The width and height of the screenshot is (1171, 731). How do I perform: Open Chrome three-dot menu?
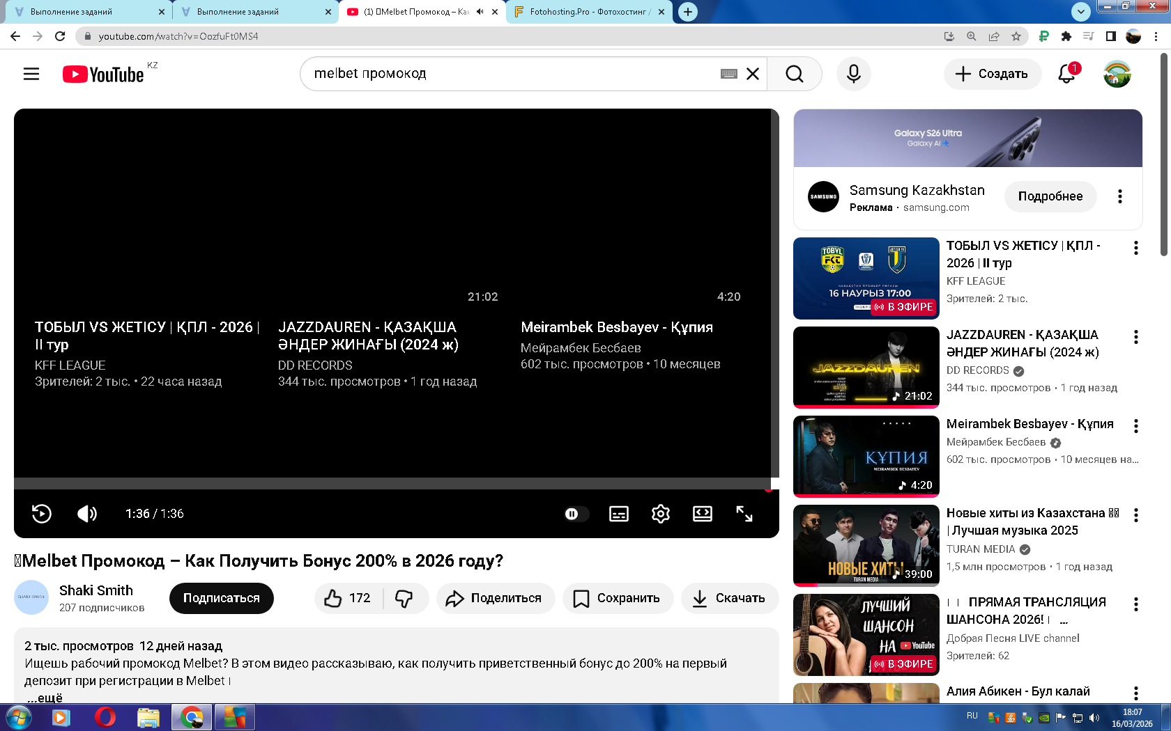click(x=1157, y=36)
